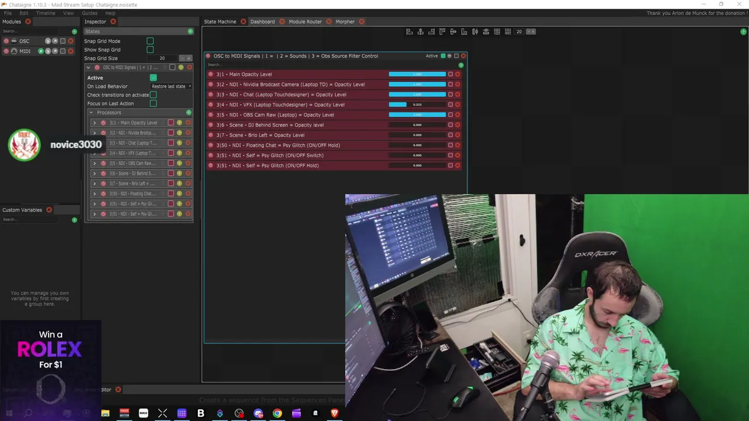Expand Inspector processor '3|6 - Scene - DJ Behind S...'

coord(94,174)
